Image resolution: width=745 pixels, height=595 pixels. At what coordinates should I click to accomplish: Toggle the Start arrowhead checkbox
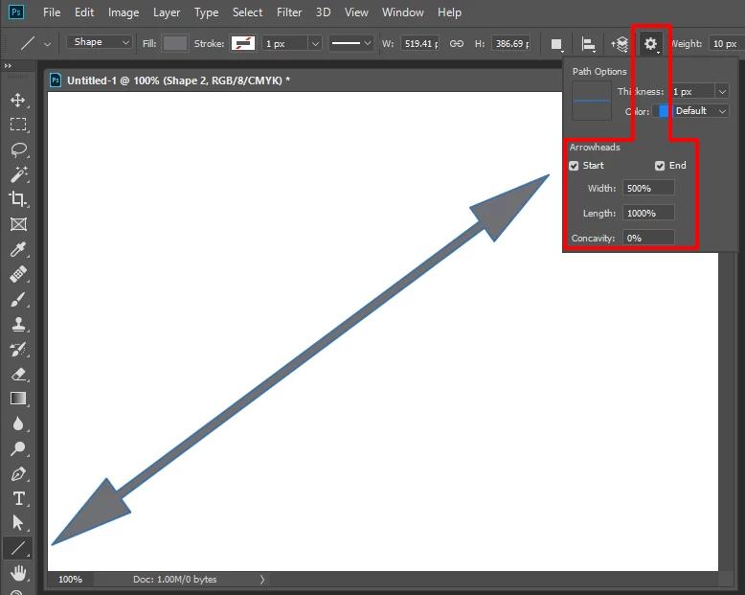tap(574, 166)
